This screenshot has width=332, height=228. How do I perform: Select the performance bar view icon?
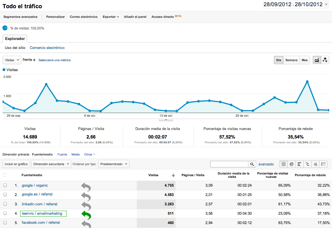pos(299,164)
